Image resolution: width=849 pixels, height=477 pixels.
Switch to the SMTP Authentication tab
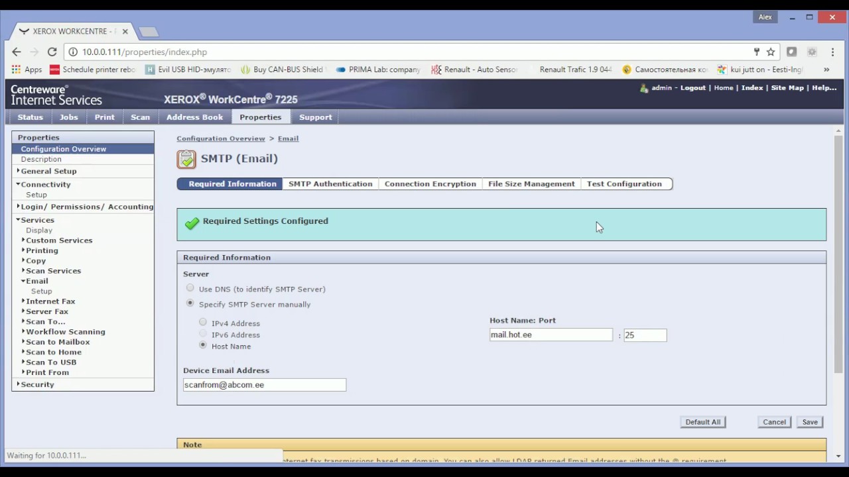(x=330, y=184)
